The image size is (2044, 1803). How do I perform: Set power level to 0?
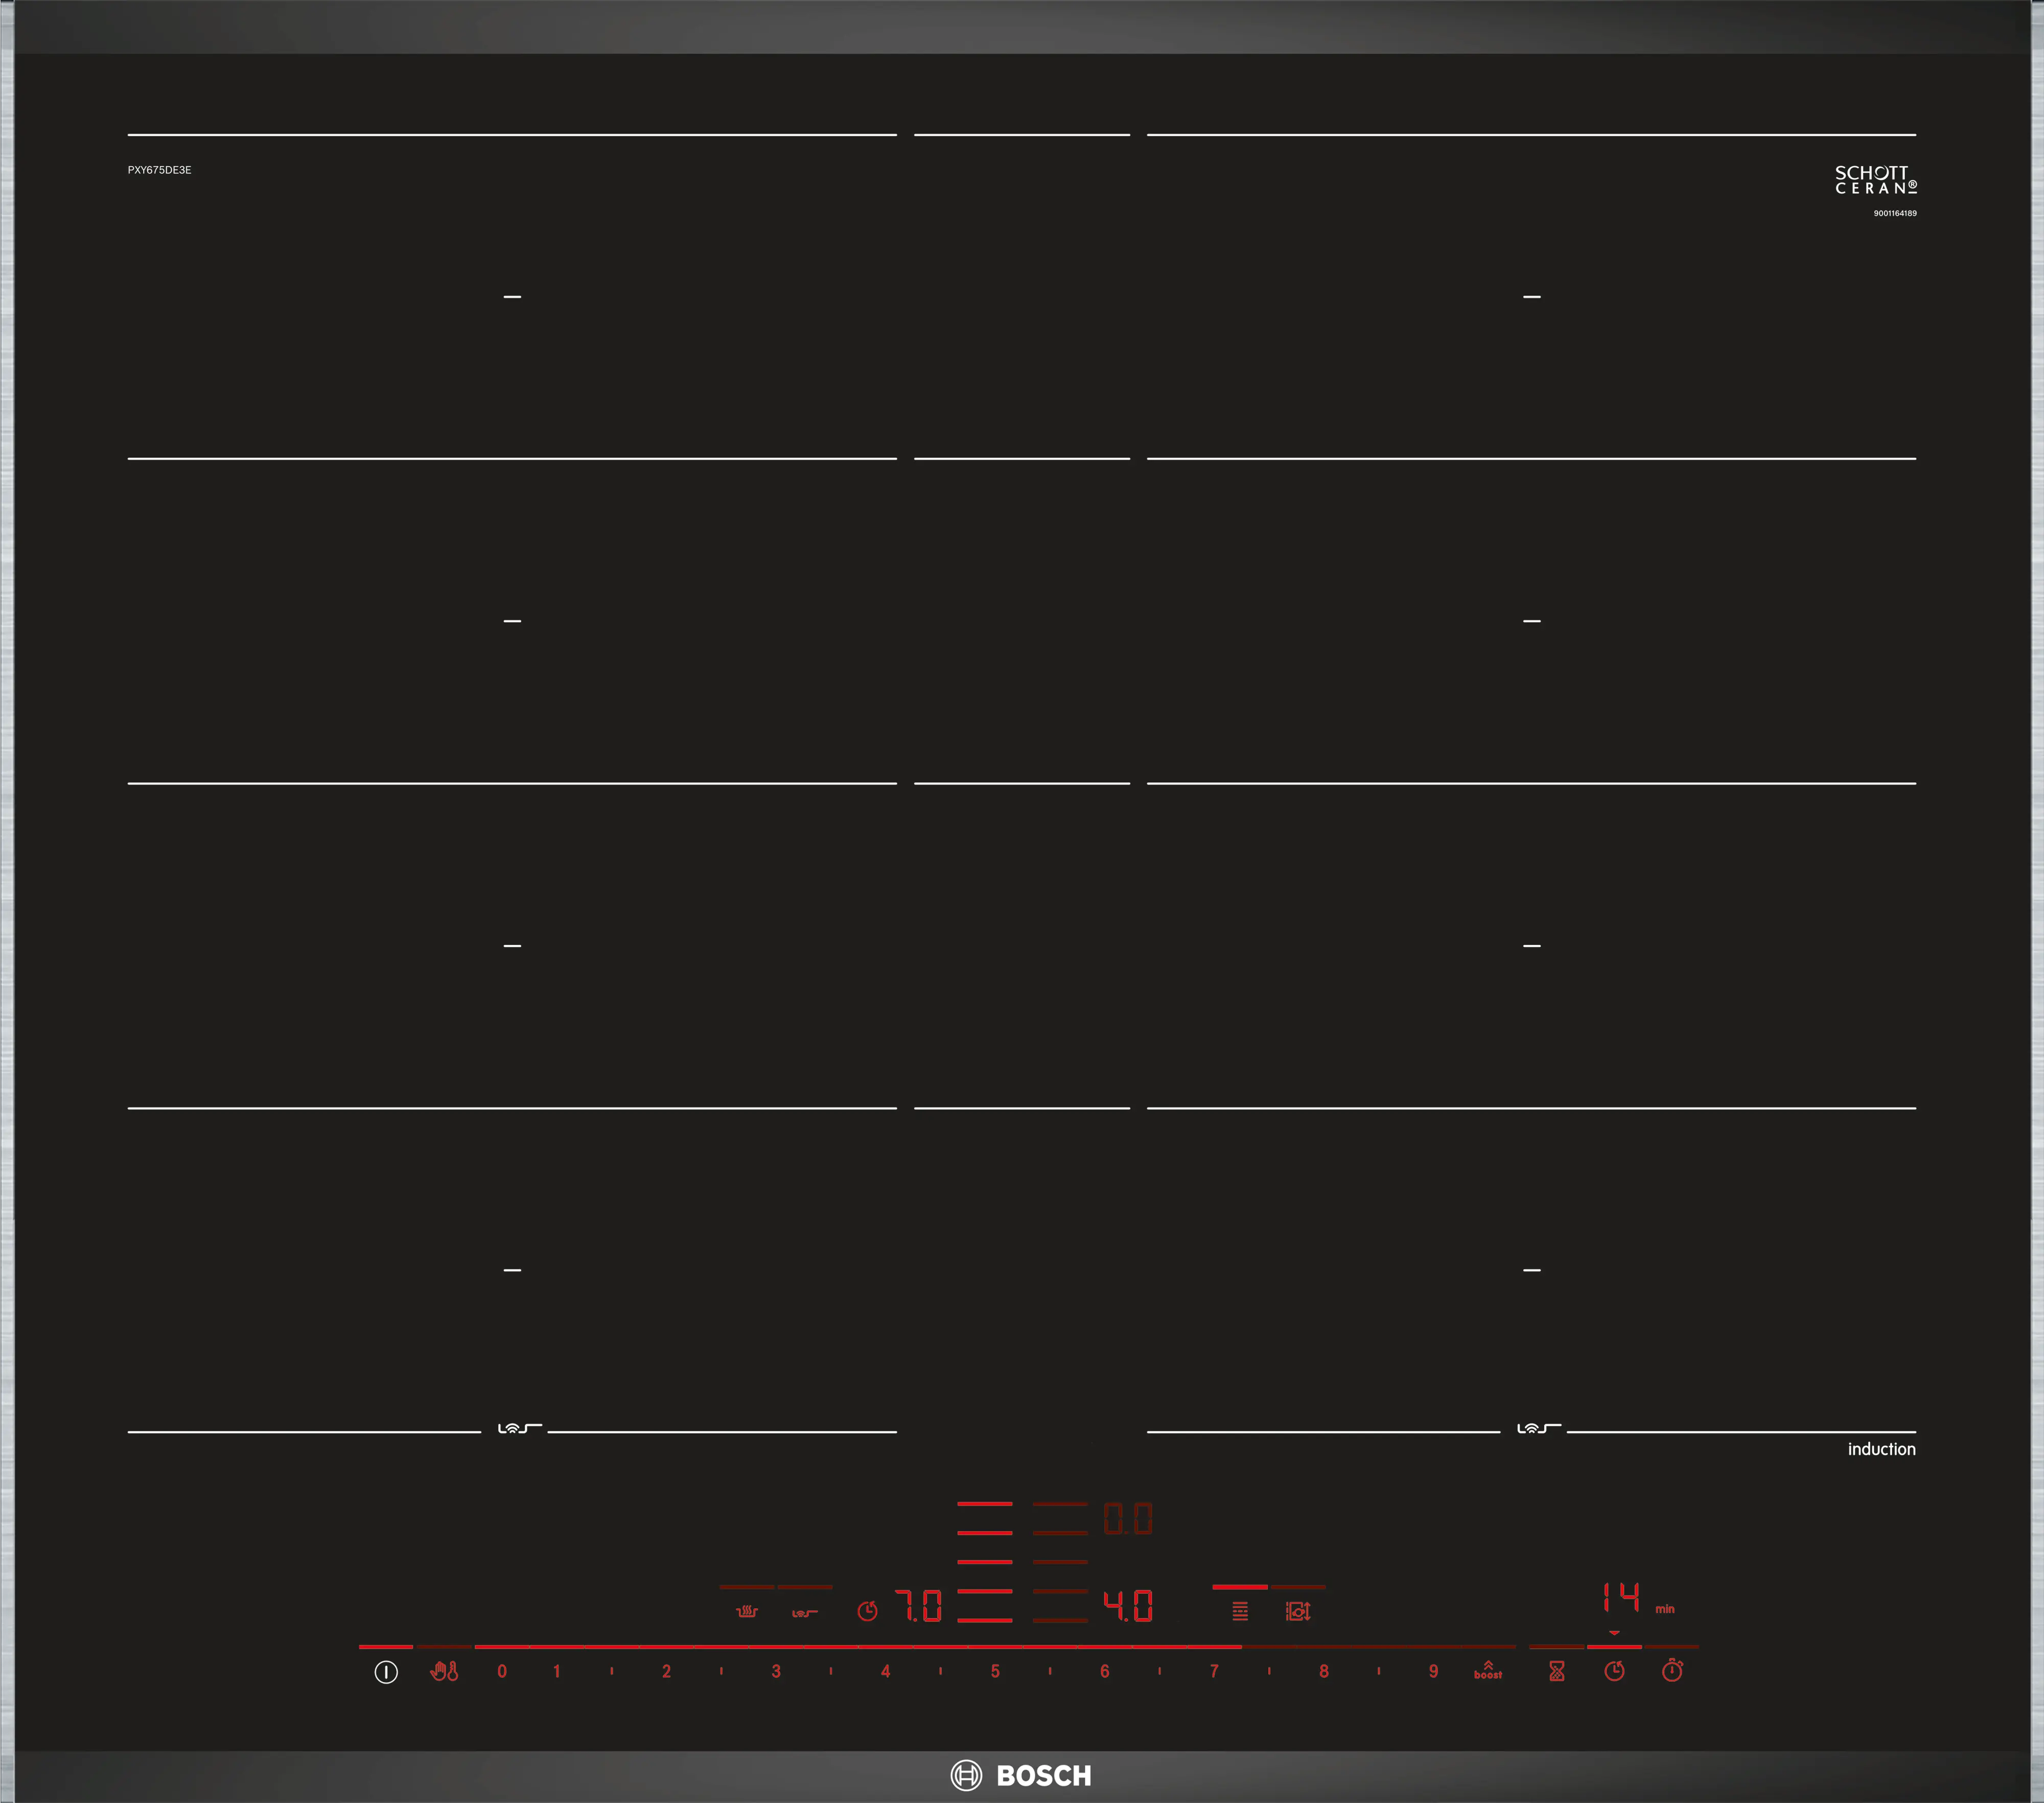click(x=502, y=1671)
